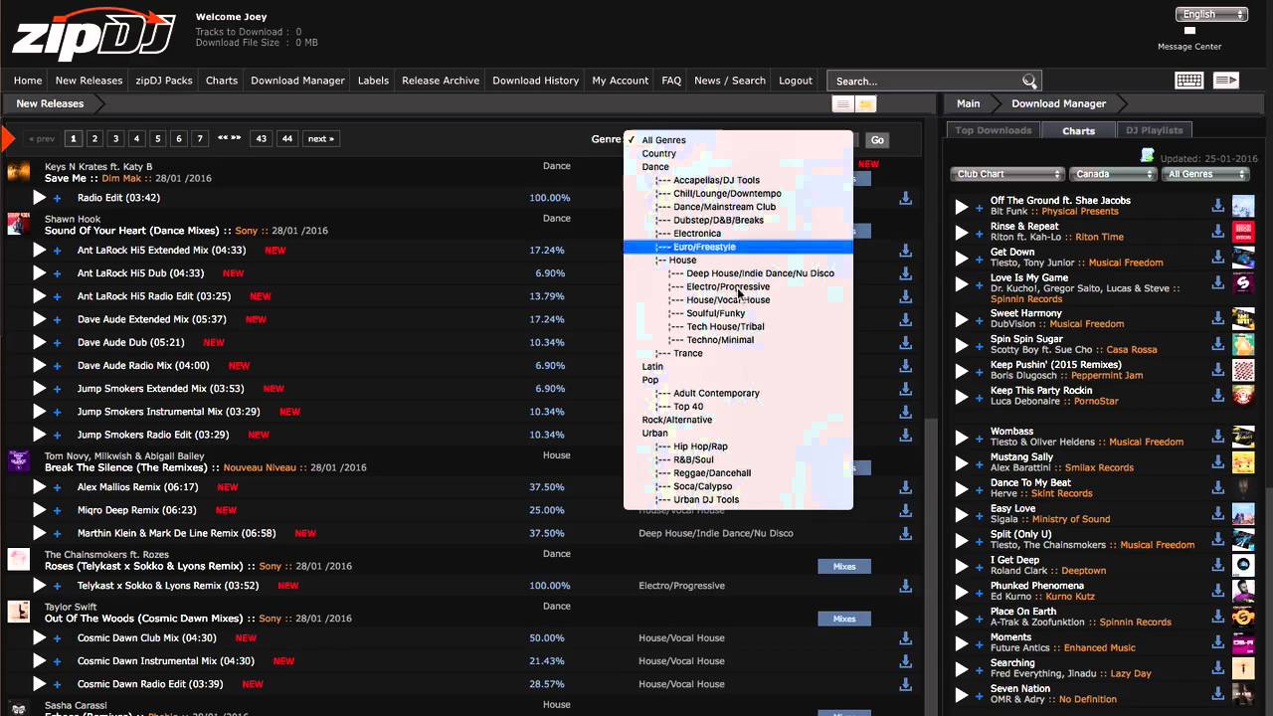The width and height of the screenshot is (1273, 716).
Task: Open the Club Chart dropdown
Action: pyautogui.click(x=1006, y=174)
